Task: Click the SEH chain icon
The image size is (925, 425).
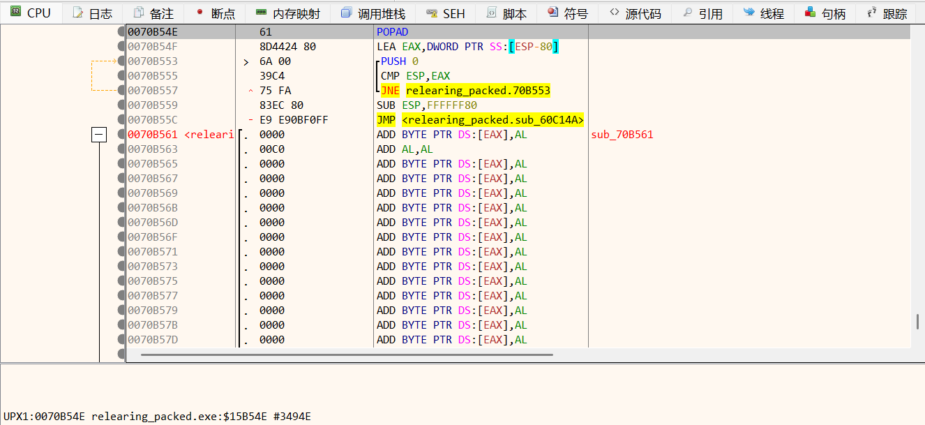Action: click(x=431, y=13)
